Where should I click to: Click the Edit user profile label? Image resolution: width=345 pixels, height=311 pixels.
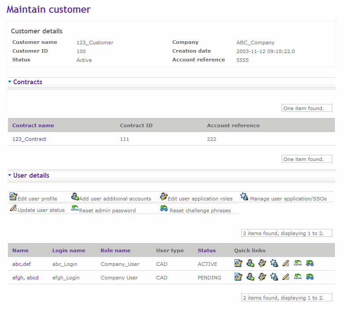coord(37,199)
